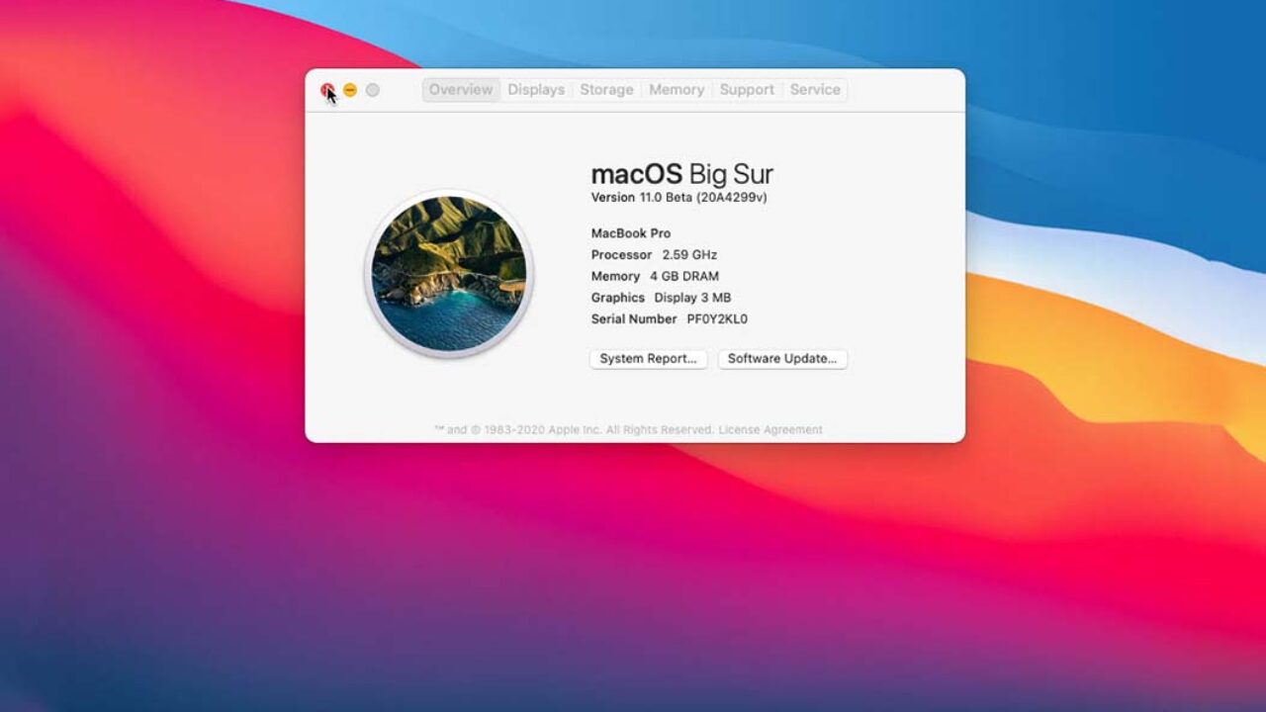Viewport: 1266px width, 712px height.
Task: Minimize window with the yellow button
Action: [x=350, y=90]
